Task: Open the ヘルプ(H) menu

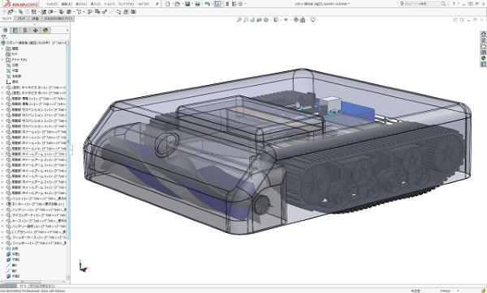Action: 143,4
